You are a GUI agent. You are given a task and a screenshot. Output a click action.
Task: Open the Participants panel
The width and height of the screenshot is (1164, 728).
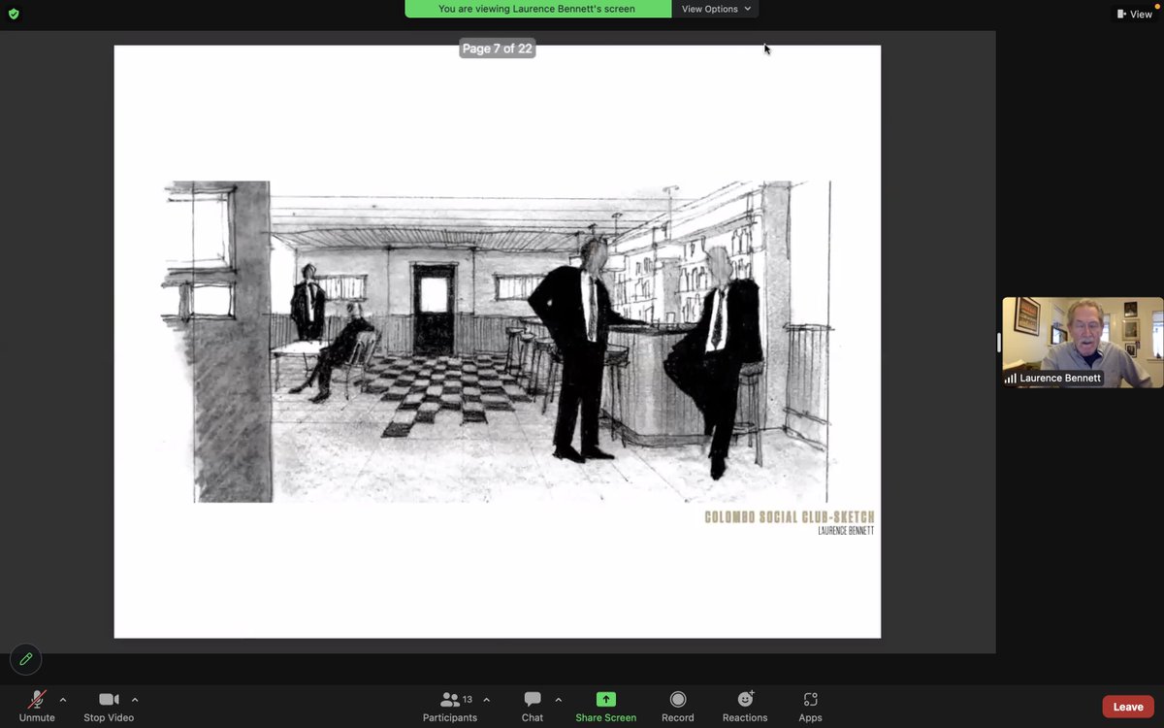pos(450,706)
